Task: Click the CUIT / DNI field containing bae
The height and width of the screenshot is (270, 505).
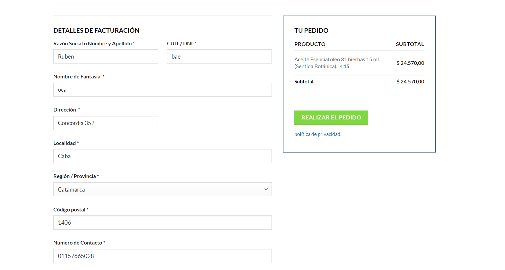Action: [219, 57]
